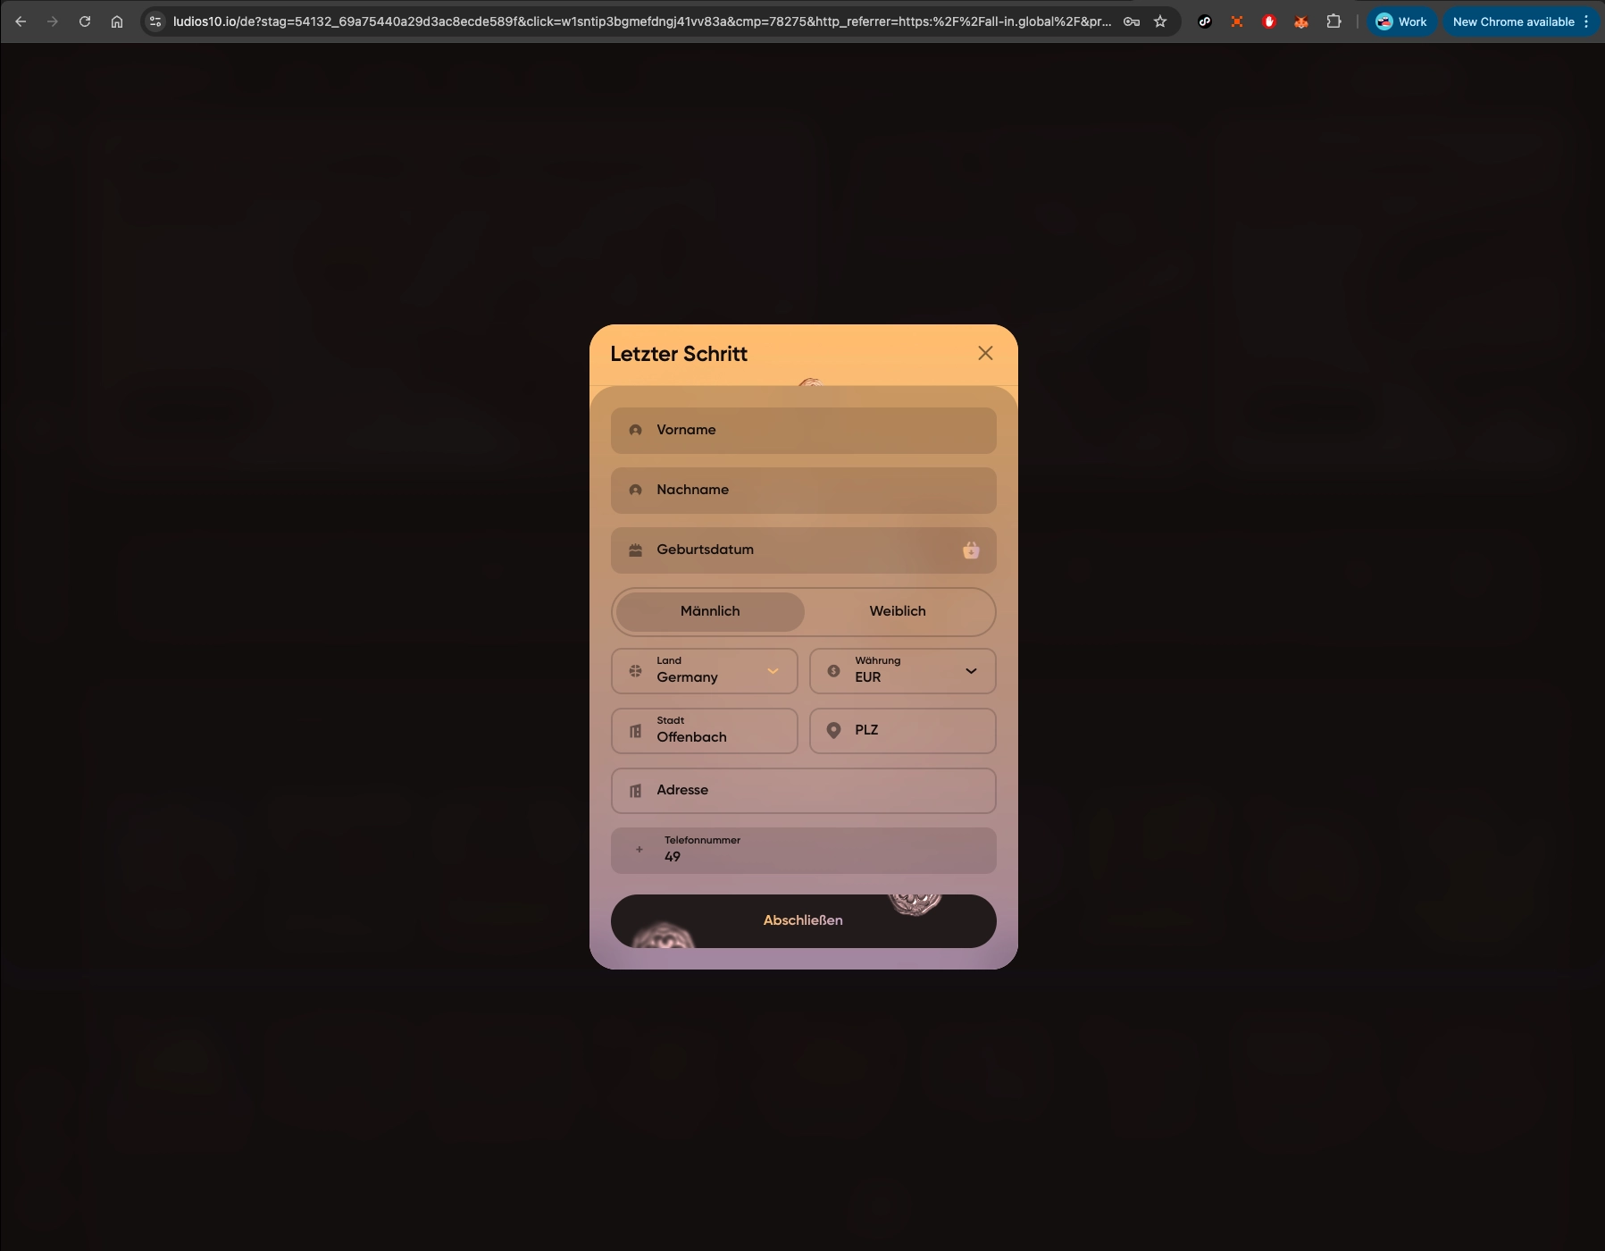Expand the Land chevron arrow
The height and width of the screenshot is (1251, 1605).
pos(773,671)
